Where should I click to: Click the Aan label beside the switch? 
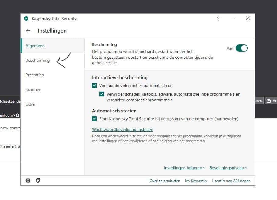point(230,48)
